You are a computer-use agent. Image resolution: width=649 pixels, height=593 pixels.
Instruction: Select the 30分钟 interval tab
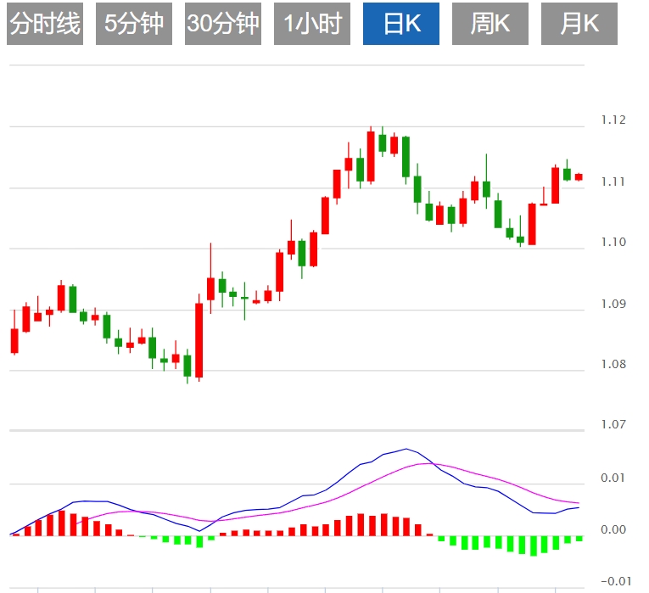(x=222, y=24)
